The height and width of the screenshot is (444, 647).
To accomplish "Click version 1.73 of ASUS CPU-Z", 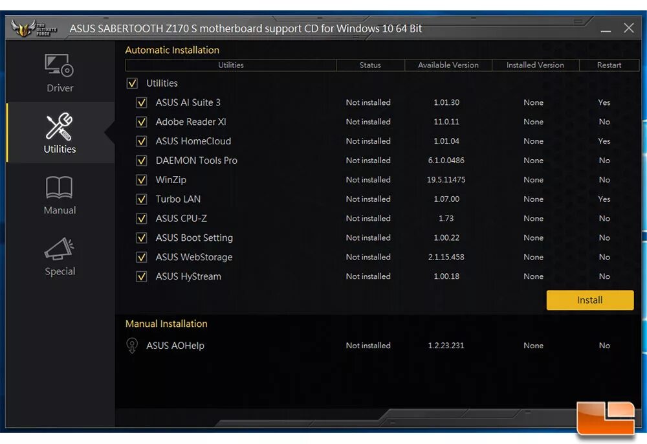I will pyautogui.click(x=446, y=218).
